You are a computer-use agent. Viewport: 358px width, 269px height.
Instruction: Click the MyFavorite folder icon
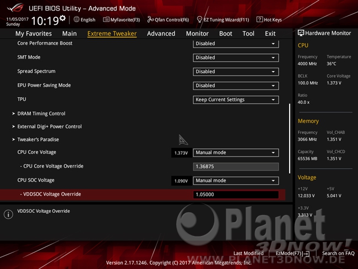click(x=106, y=20)
